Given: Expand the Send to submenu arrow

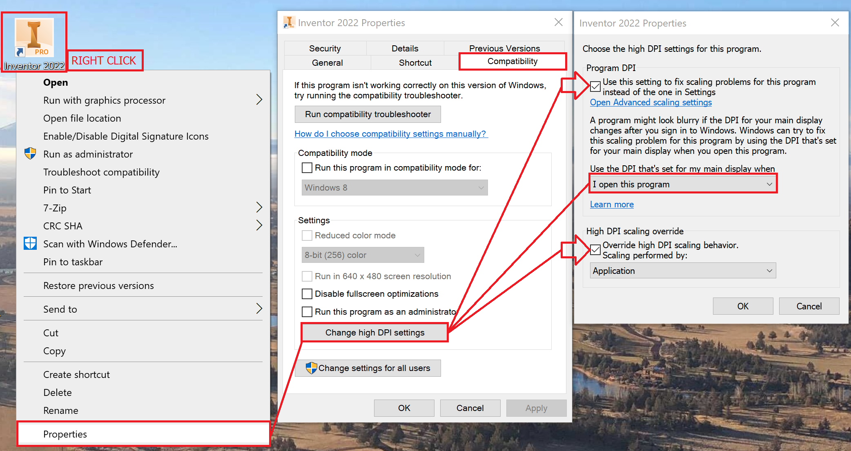Looking at the screenshot, I should (x=259, y=309).
